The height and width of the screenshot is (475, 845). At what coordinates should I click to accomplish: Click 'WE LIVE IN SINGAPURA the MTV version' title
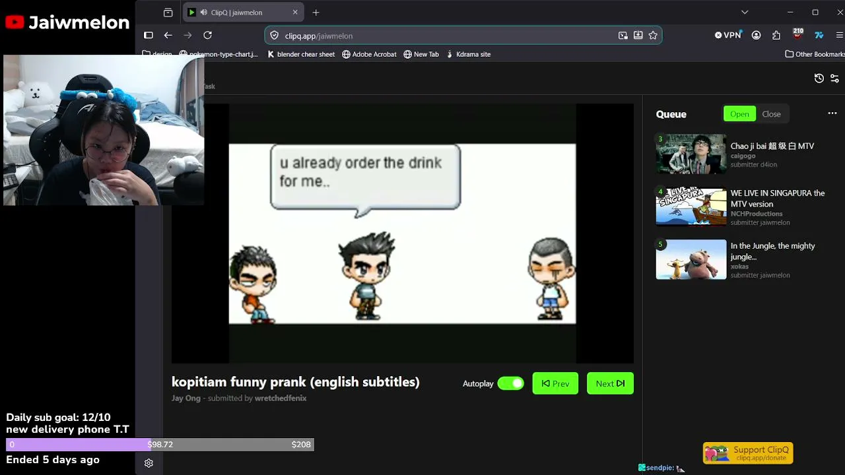778,199
